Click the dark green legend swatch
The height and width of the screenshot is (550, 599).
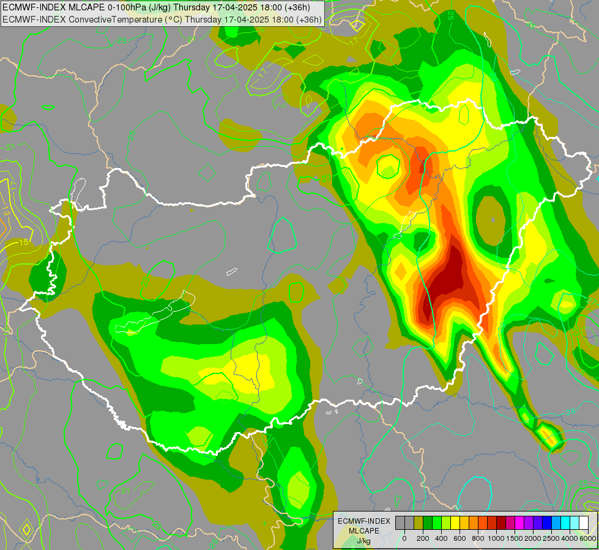pyautogui.click(x=428, y=522)
